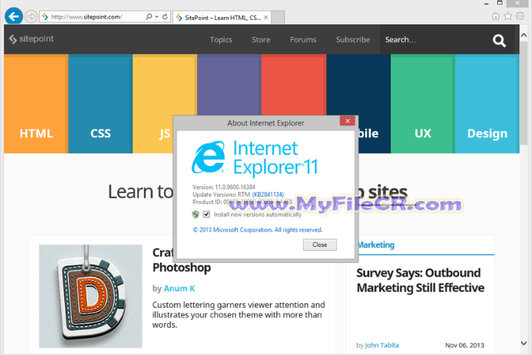The width and height of the screenshot is (532, 355).
Task: Open the Subscribe menu item
Action: click(x=353, y=40)
